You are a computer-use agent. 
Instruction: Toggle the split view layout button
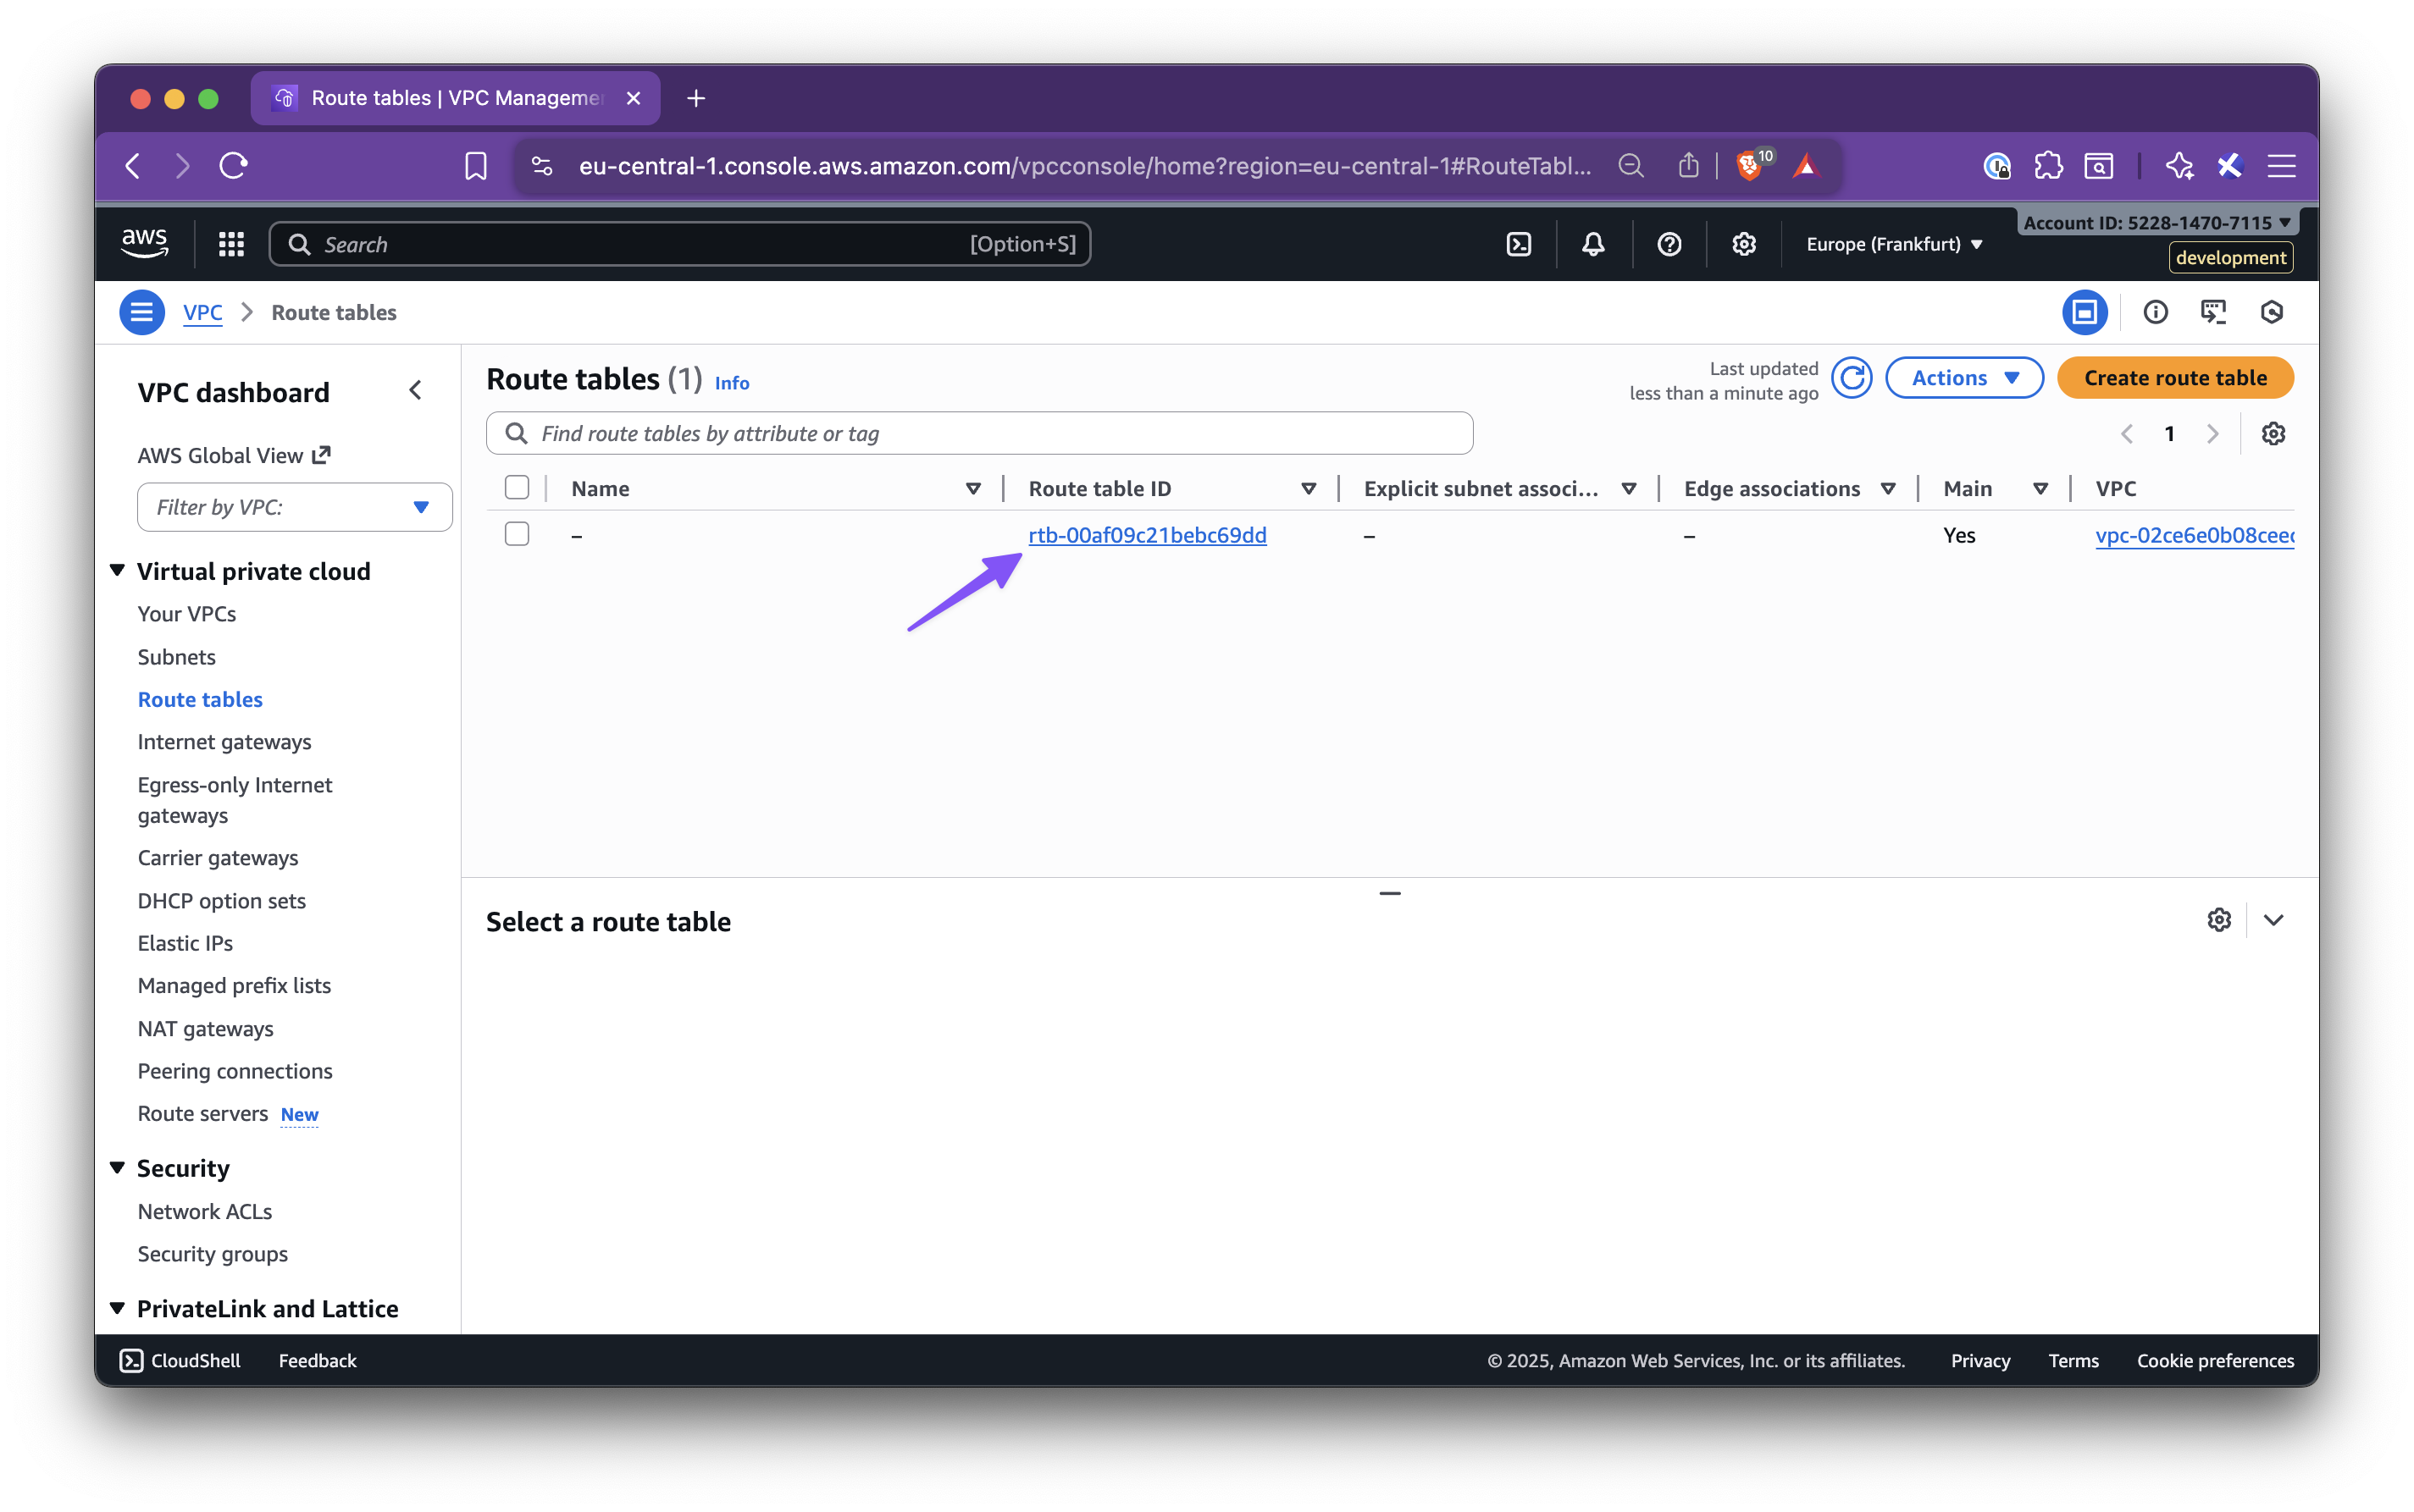[2085, 312]
